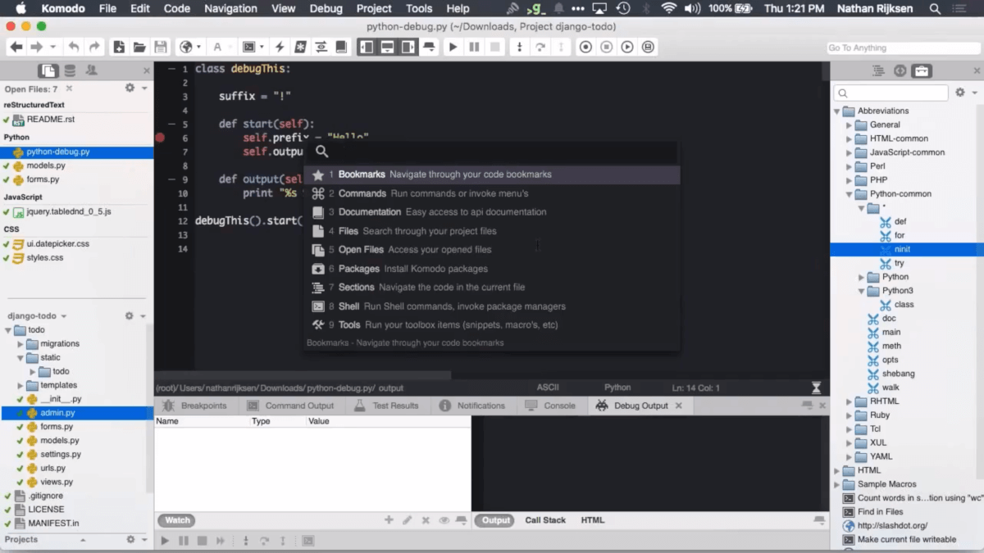Open the django-todo project dropdown

point(37,315)
